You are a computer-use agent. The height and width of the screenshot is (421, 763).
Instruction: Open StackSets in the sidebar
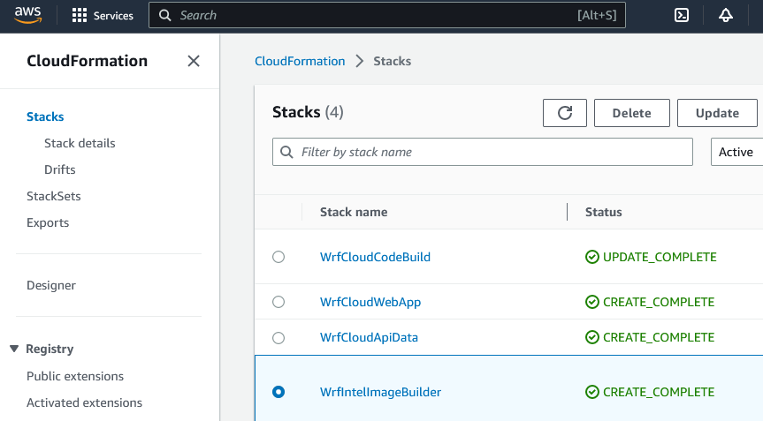(x=54, y=196)
